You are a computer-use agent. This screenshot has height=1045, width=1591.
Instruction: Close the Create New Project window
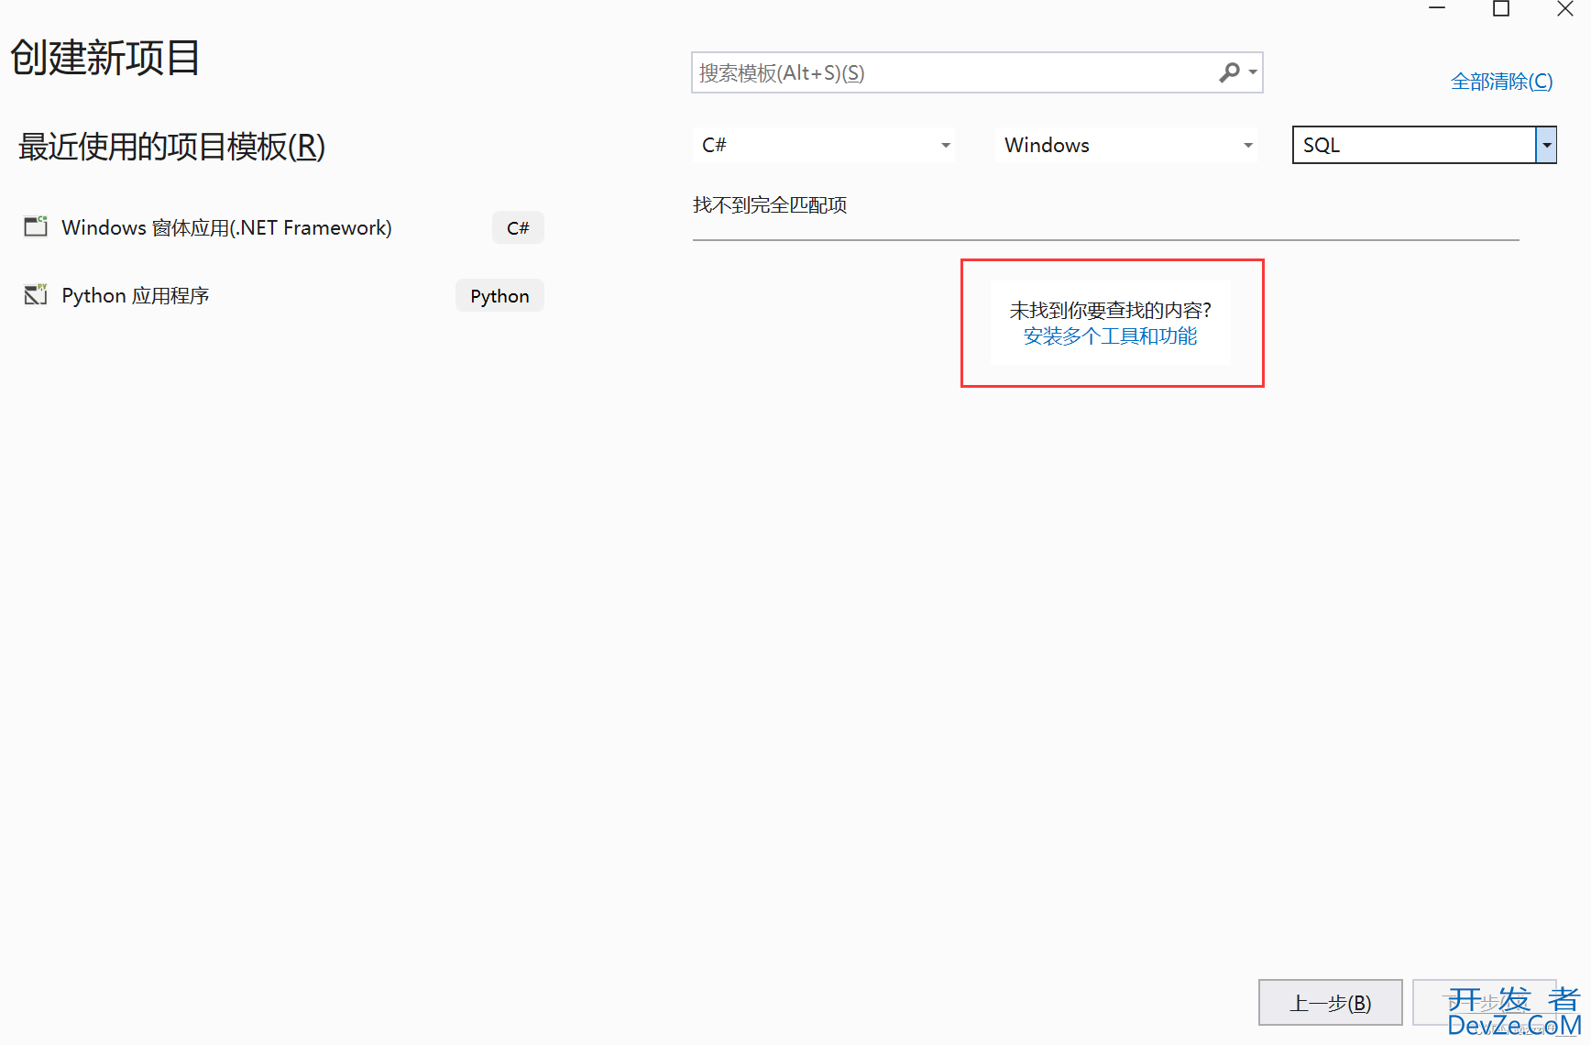click(1564, 9)
